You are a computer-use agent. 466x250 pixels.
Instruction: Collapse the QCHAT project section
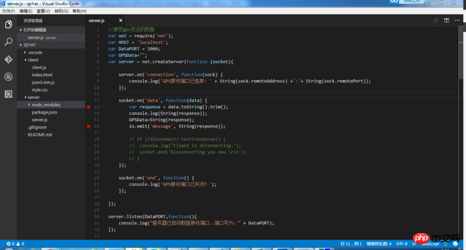[x=30, y=45]
